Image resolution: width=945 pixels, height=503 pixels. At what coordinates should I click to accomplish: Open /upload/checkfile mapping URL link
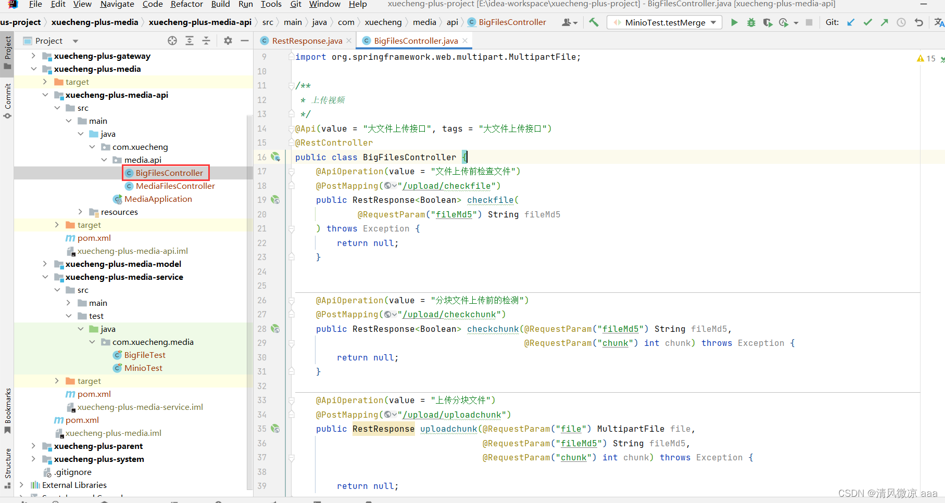[446, 186]
